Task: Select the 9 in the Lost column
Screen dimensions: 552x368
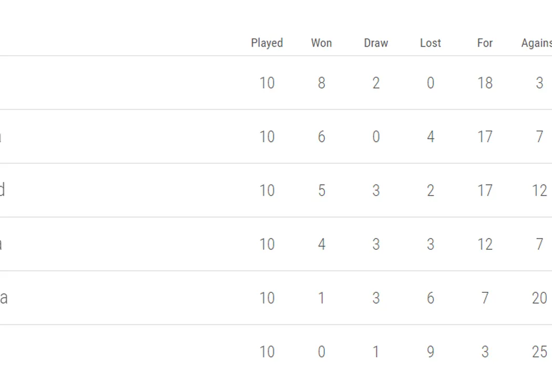Action: (431, 351)
